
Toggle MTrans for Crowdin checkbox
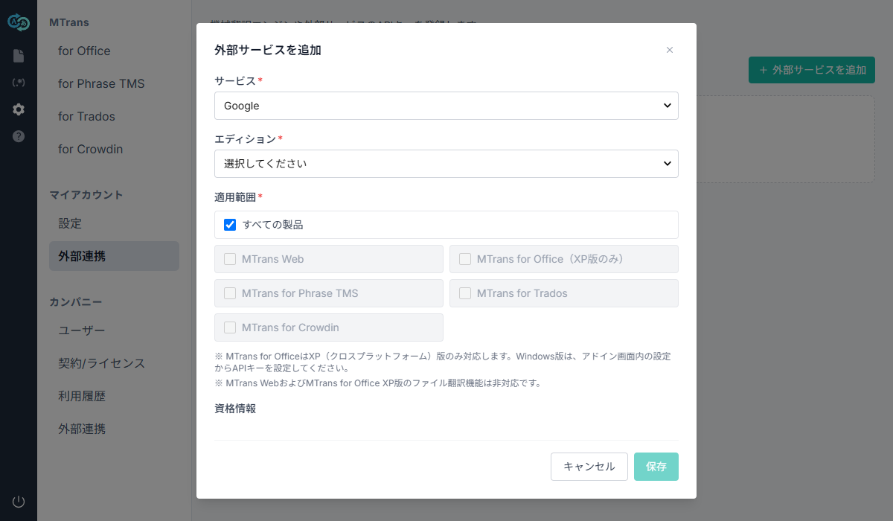pos(230,327)
